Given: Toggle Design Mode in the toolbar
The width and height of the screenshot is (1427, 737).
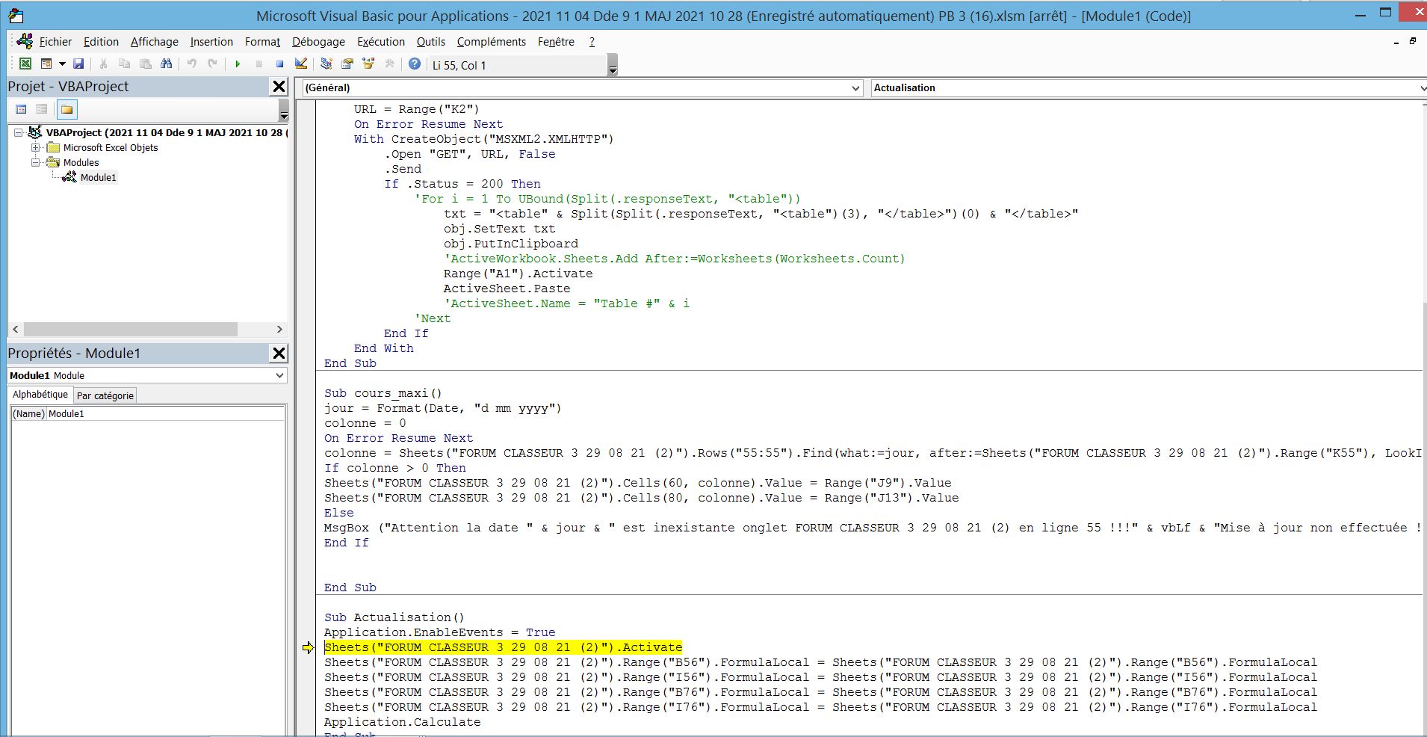Looking at the screenshot, I should [x=300, y=64].
